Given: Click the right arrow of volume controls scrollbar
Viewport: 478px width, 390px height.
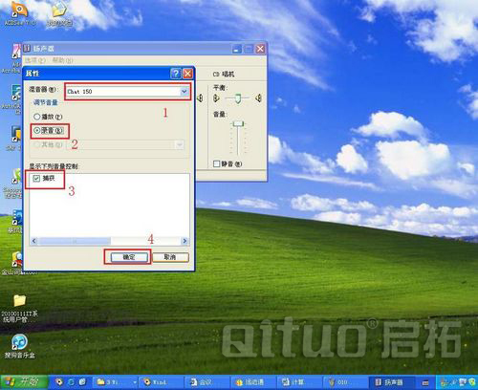Looking at the screenshot, I should pyautogui.click(x=185, y=241).
